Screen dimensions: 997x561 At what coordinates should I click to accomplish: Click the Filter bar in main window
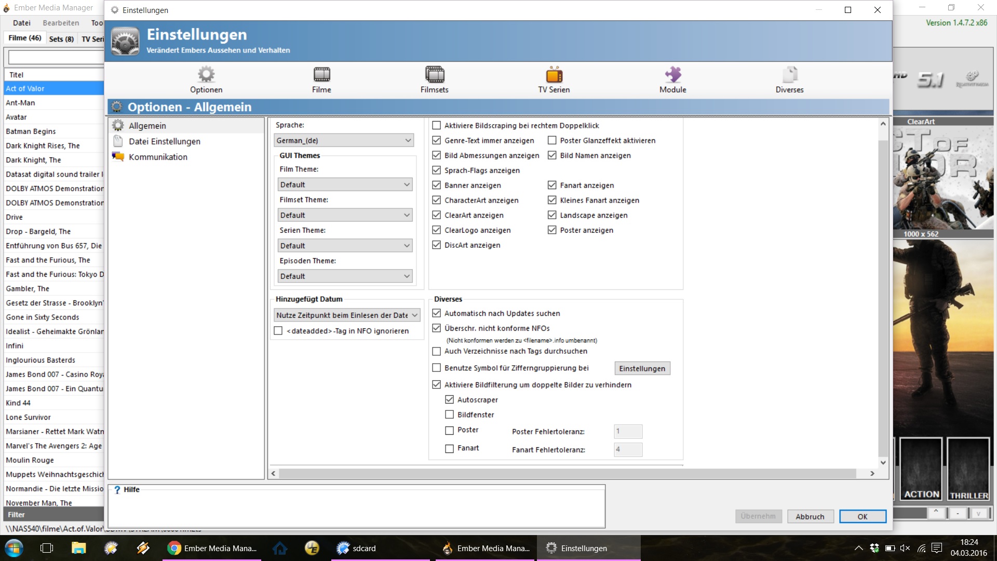54,515
